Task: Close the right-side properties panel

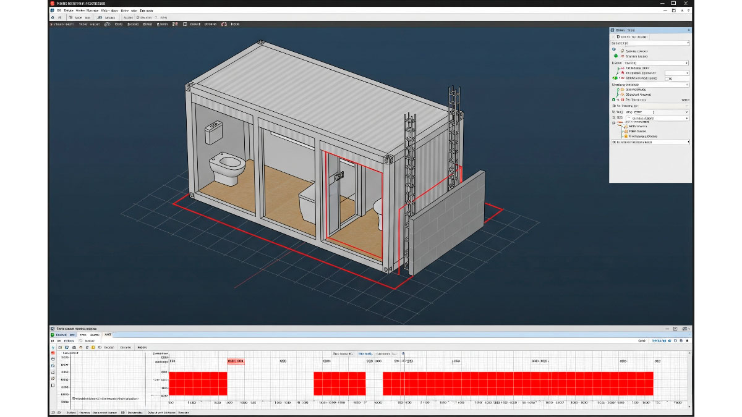Action: click(689, 30)
